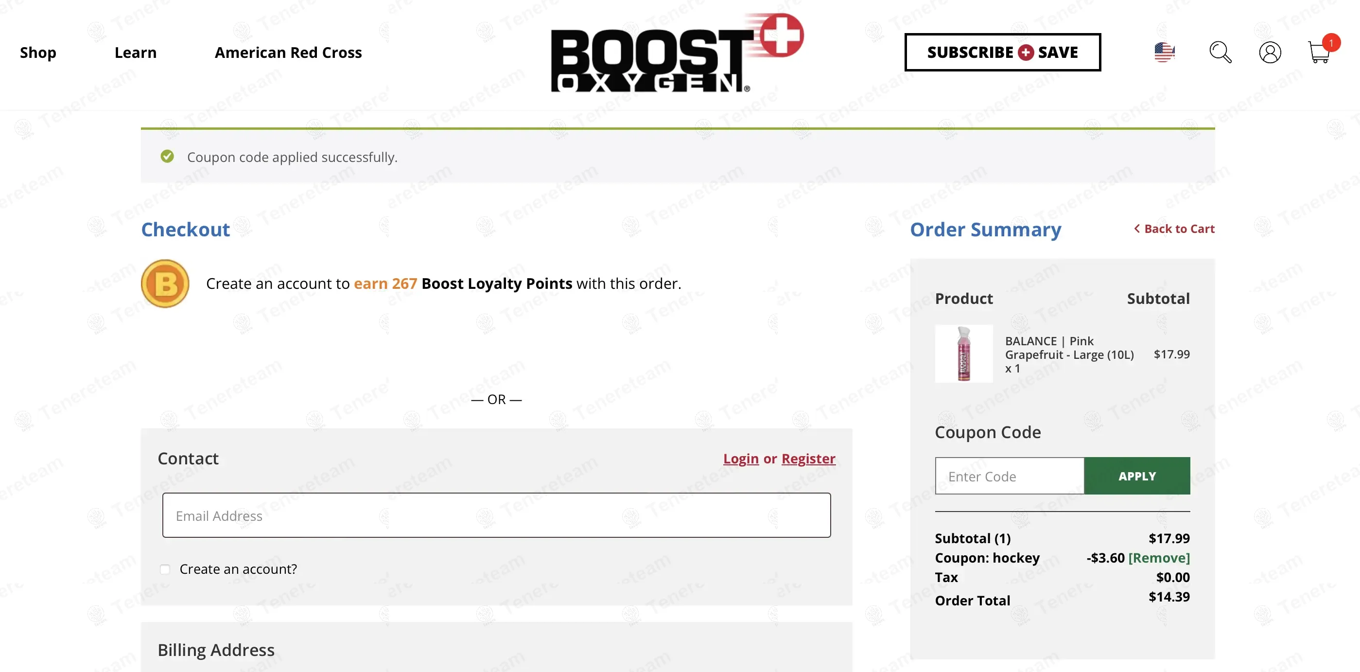
Task: Open the Shop menu
Action: click(x=38, y=53)
